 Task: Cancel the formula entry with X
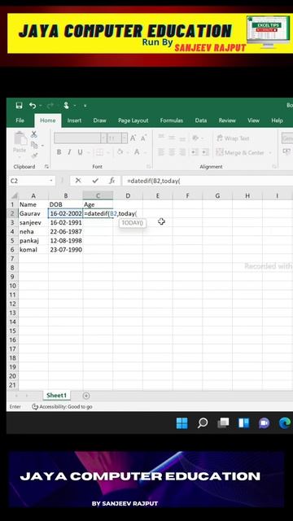click(x=78, y=181)
